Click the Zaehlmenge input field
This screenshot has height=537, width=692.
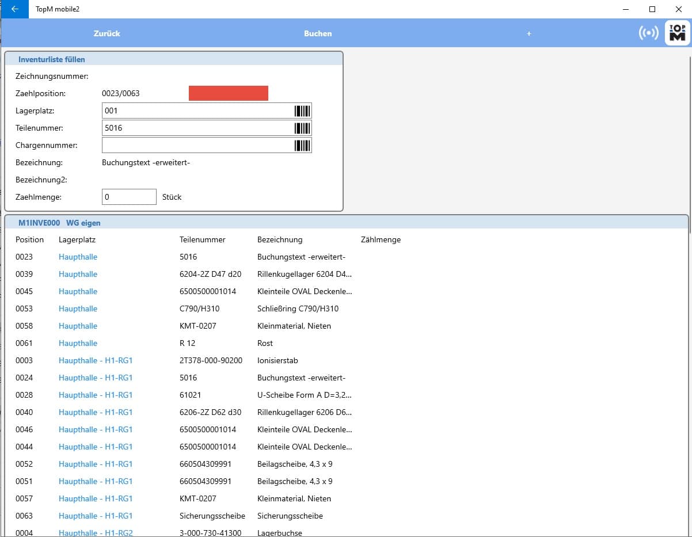point(129,196)
